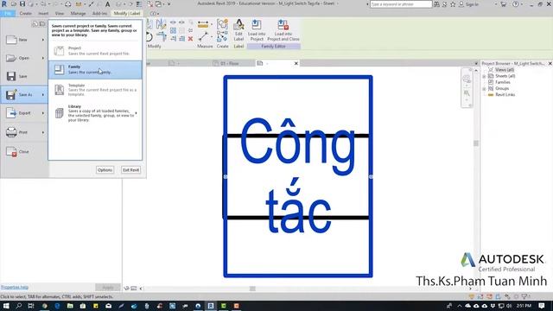Click the shopping cart icon in title bar
Viewport: 553px width, 311px height.
(x=503, y=4)
